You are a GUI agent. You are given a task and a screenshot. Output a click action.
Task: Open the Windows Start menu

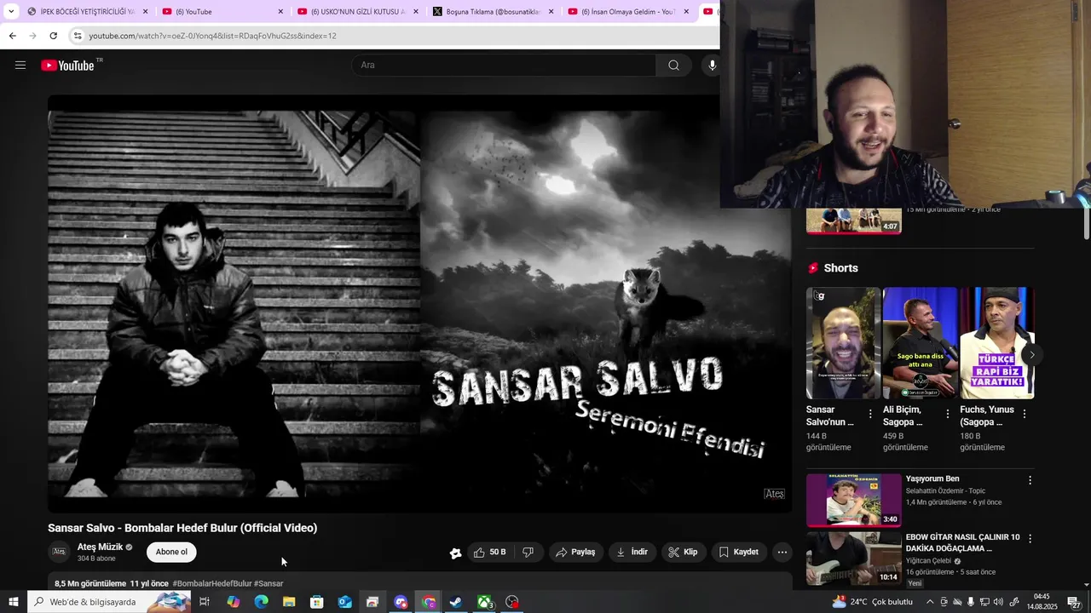[13, 602]
